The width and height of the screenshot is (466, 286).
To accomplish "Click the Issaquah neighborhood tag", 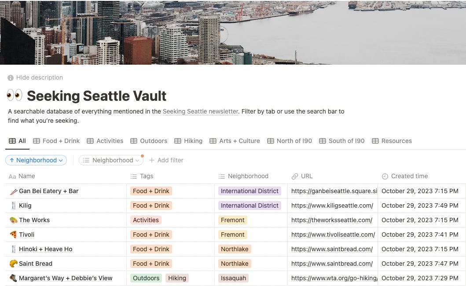I will (x=233, y=278).
